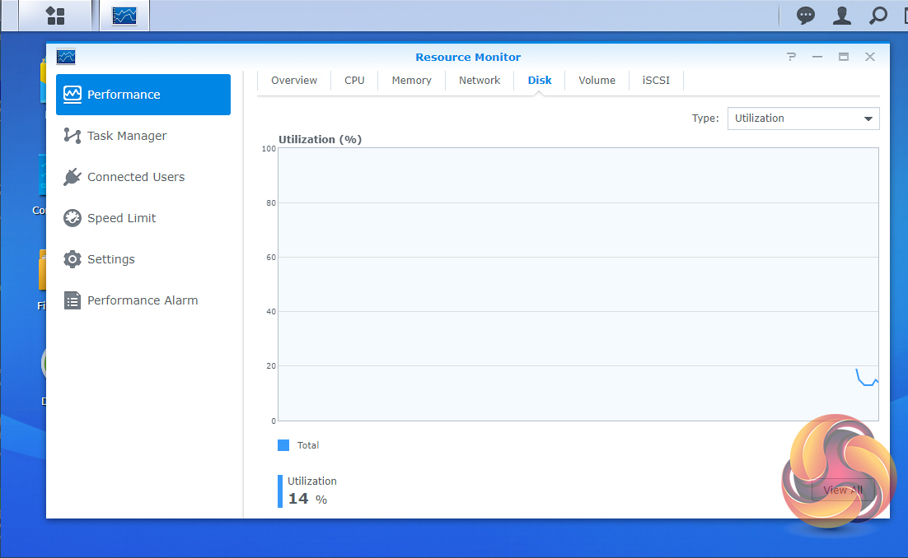Click the help question mark icon

coord(791,57)
